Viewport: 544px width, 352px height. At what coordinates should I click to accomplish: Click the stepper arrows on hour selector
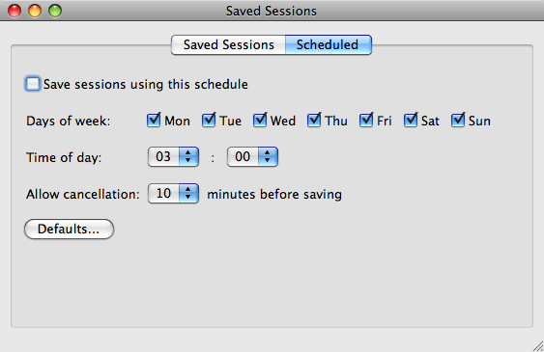coord(188,157)
